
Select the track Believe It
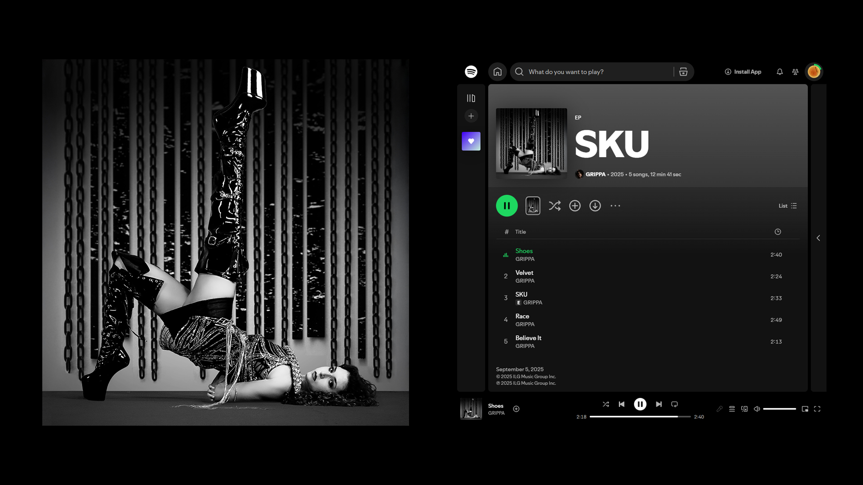(x=648, y=342)
